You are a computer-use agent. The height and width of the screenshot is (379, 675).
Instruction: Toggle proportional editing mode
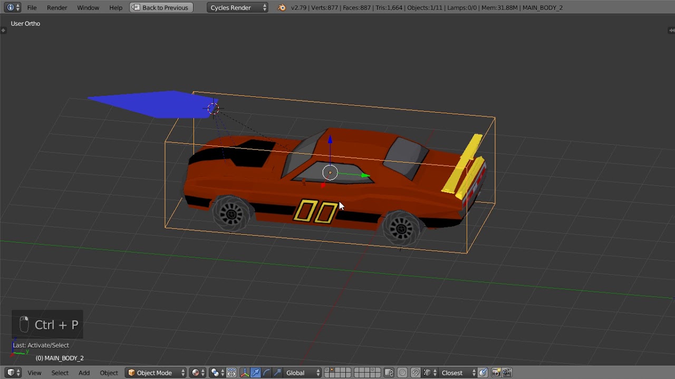coord(402,373)
